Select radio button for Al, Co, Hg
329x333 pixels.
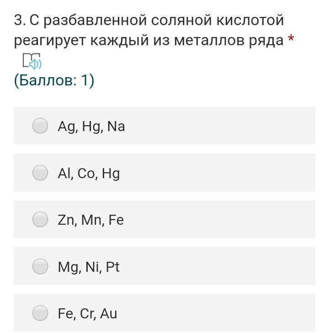click(x=40, y=173)
